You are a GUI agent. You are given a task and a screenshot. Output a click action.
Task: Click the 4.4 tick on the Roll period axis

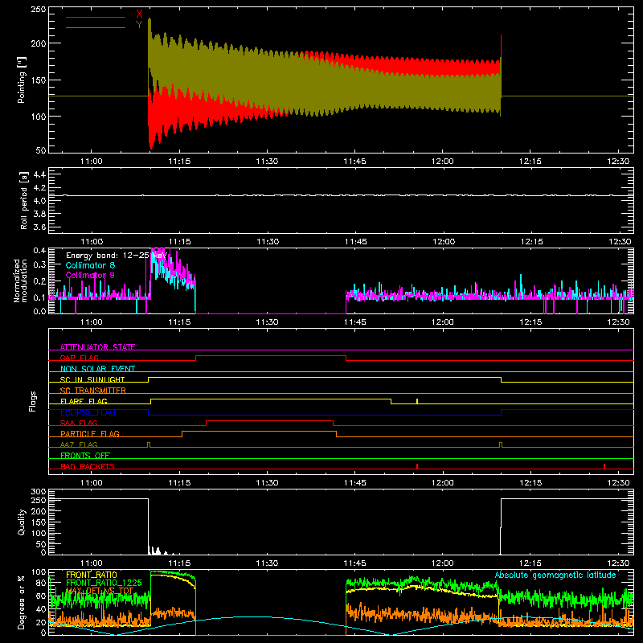(39, 174)
